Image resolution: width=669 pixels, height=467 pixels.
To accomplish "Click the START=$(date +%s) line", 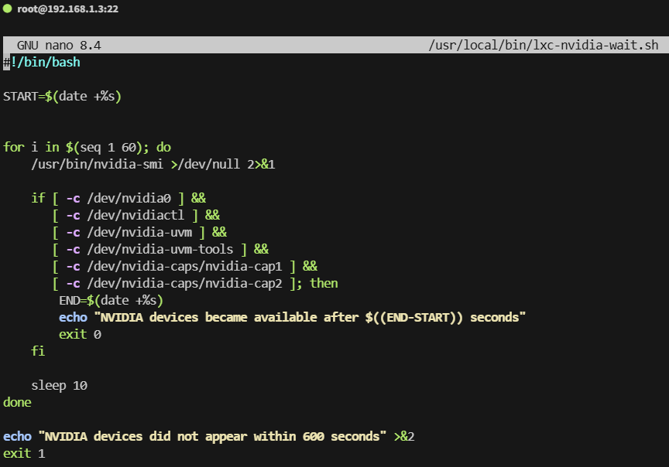I will pos(62,97).
